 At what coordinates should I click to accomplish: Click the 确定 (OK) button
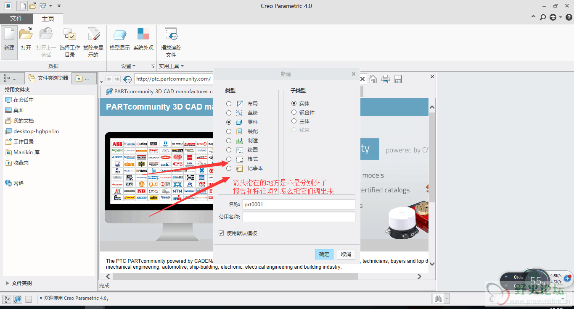click(x=324, y=254)
